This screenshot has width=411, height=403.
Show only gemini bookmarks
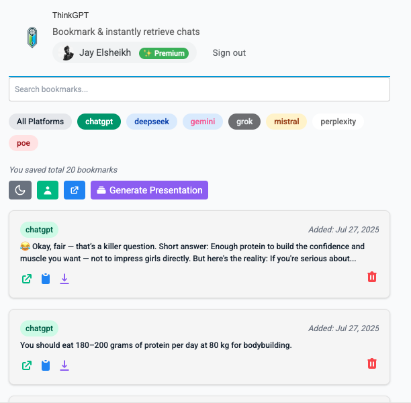click(x=203, y=122)
